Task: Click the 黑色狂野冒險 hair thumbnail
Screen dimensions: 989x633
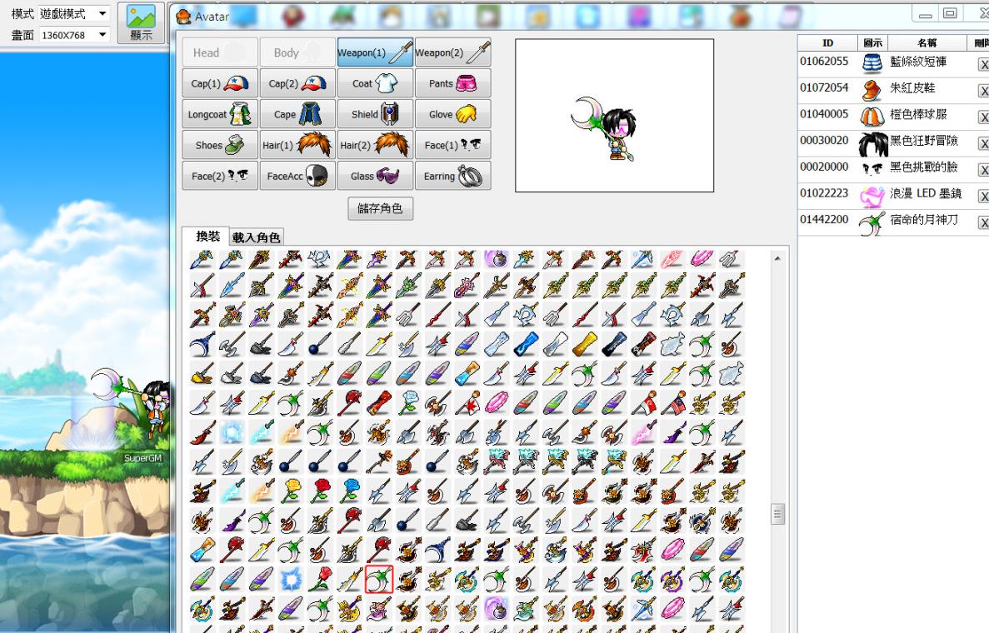Action: coord(873,144)
